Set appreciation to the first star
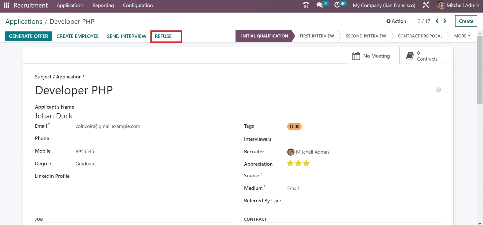Image resolution: width=483 pixels, height=225 pixels. (x=290, y=163)
